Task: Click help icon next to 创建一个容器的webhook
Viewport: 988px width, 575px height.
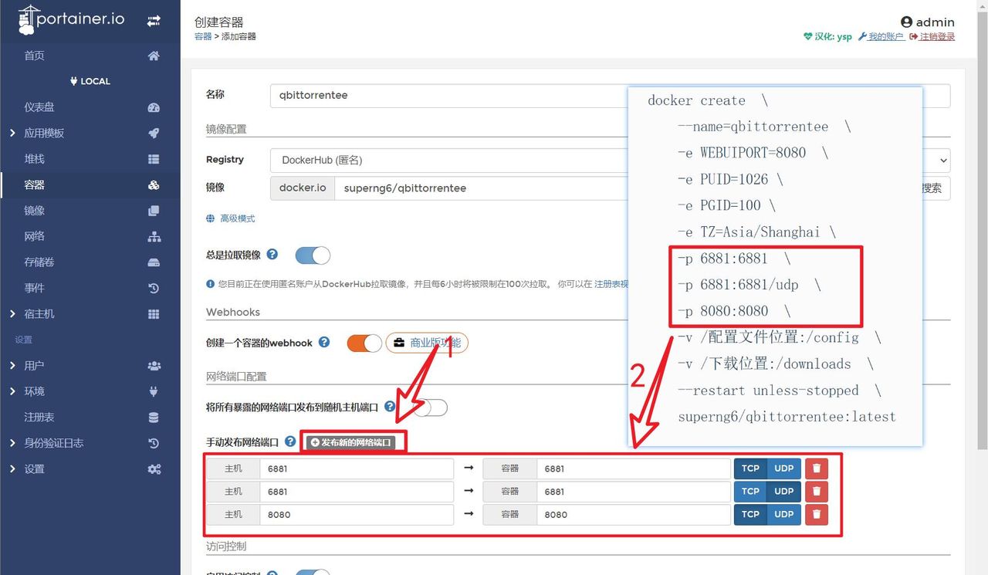Action: [324, 342]
